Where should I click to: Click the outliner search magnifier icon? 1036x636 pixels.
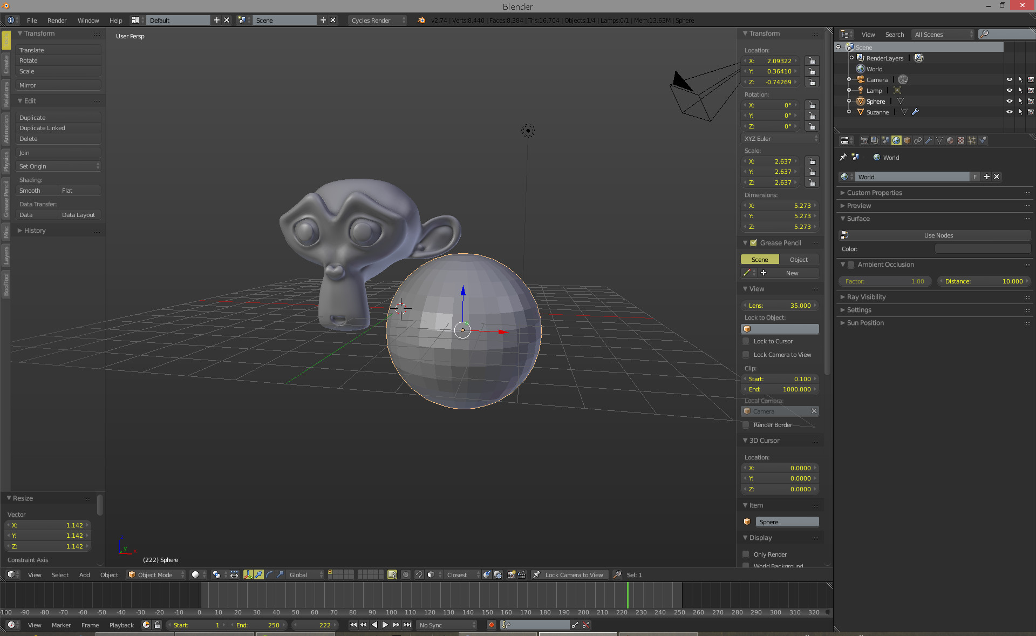(984, 34)
